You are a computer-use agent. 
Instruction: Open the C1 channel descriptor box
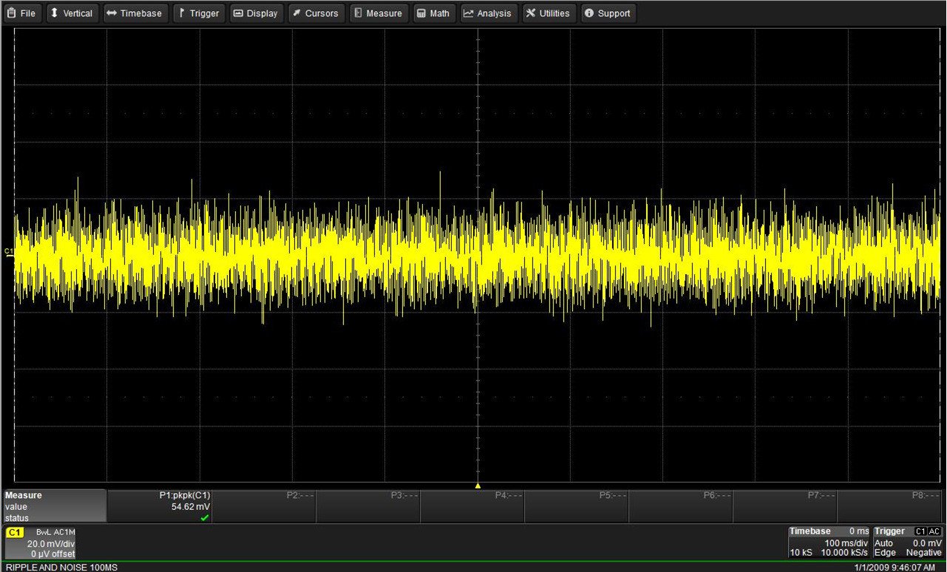tap(41, 543)
